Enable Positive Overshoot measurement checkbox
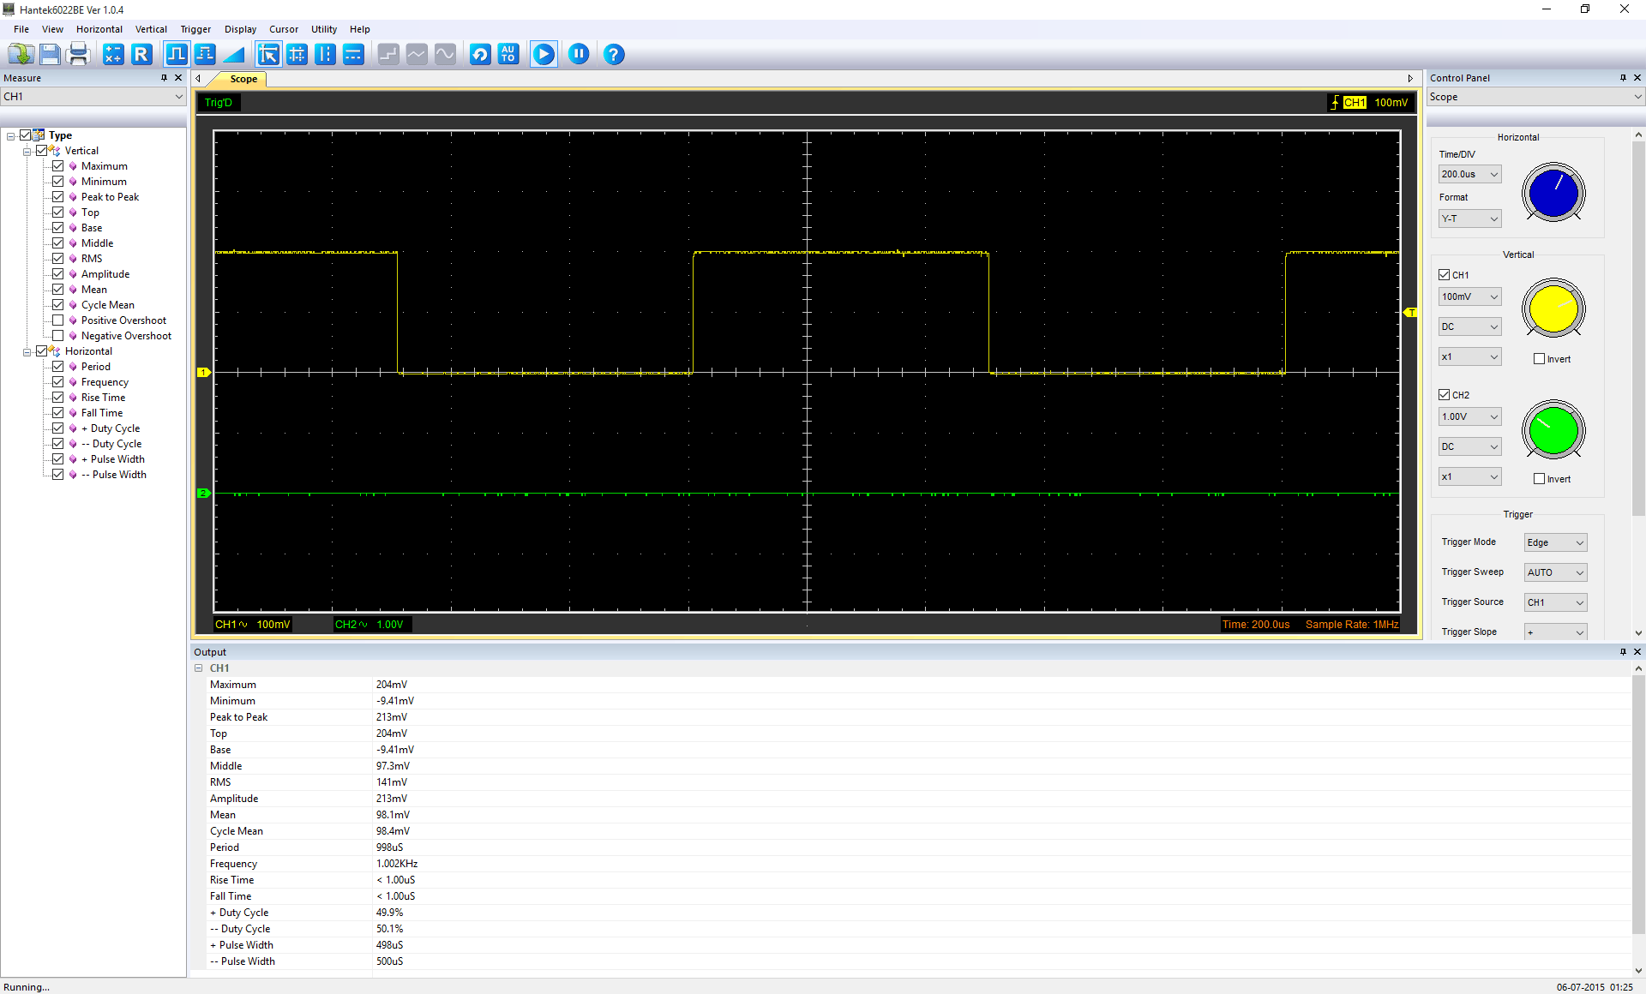 [x=58, y=320]
